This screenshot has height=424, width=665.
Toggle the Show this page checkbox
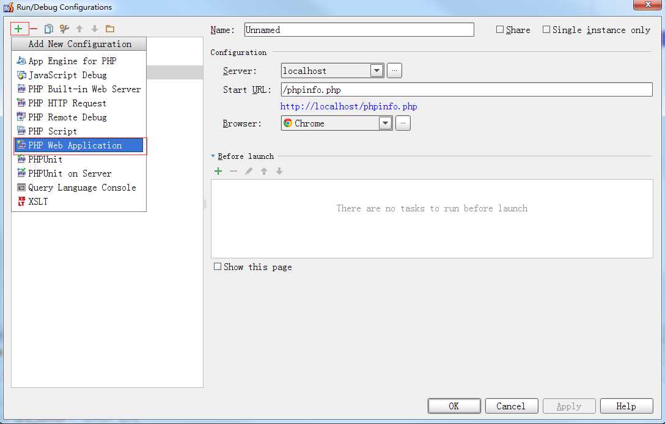(218, 267)
